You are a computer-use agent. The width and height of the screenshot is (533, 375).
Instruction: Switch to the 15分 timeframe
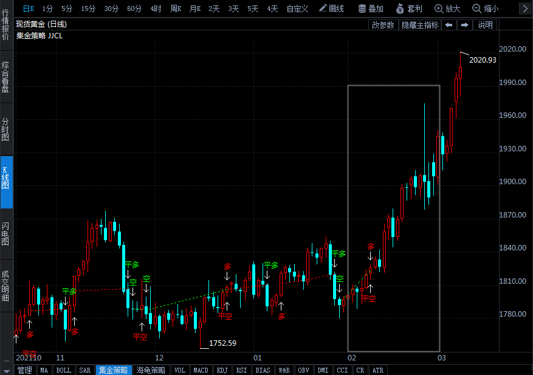88,9
